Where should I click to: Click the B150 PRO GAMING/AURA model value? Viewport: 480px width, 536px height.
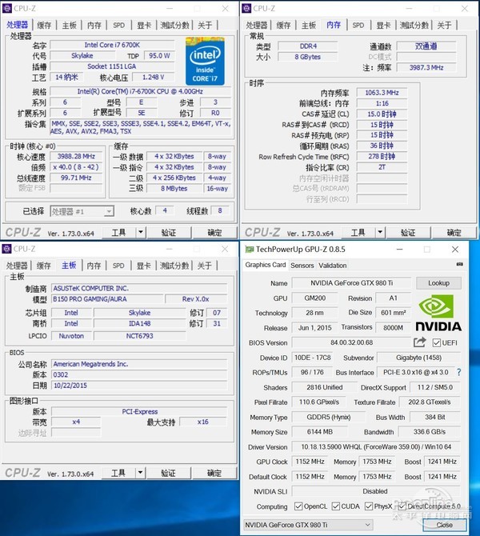[107, 299]
